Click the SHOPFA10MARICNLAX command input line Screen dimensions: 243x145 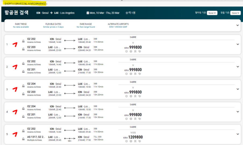26,4
